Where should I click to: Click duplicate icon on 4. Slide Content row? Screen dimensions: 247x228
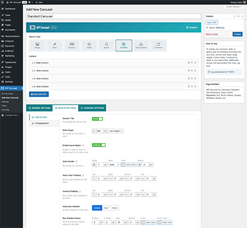pyautogui.click(x=192, y=86)
